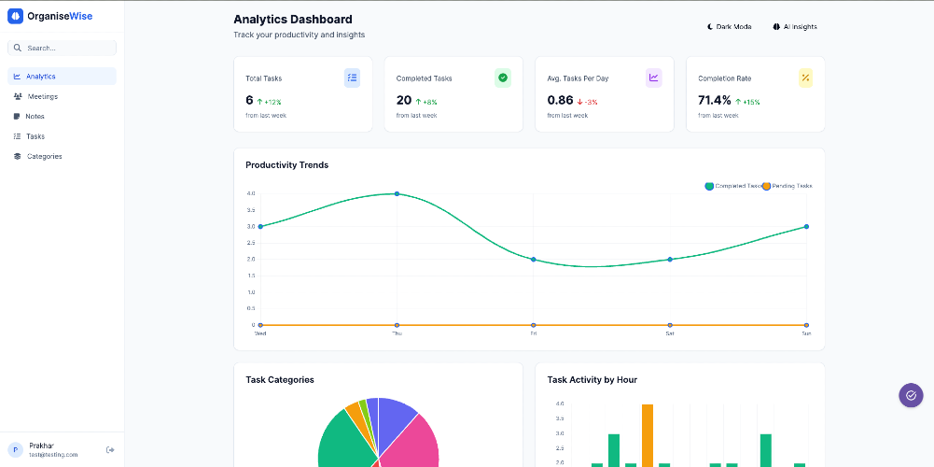The height and width of the screenshot is (467, 934).
Task: Click the Analytics chart icon in sidebar
Action: pyautogui.click(x=18, y=77)
